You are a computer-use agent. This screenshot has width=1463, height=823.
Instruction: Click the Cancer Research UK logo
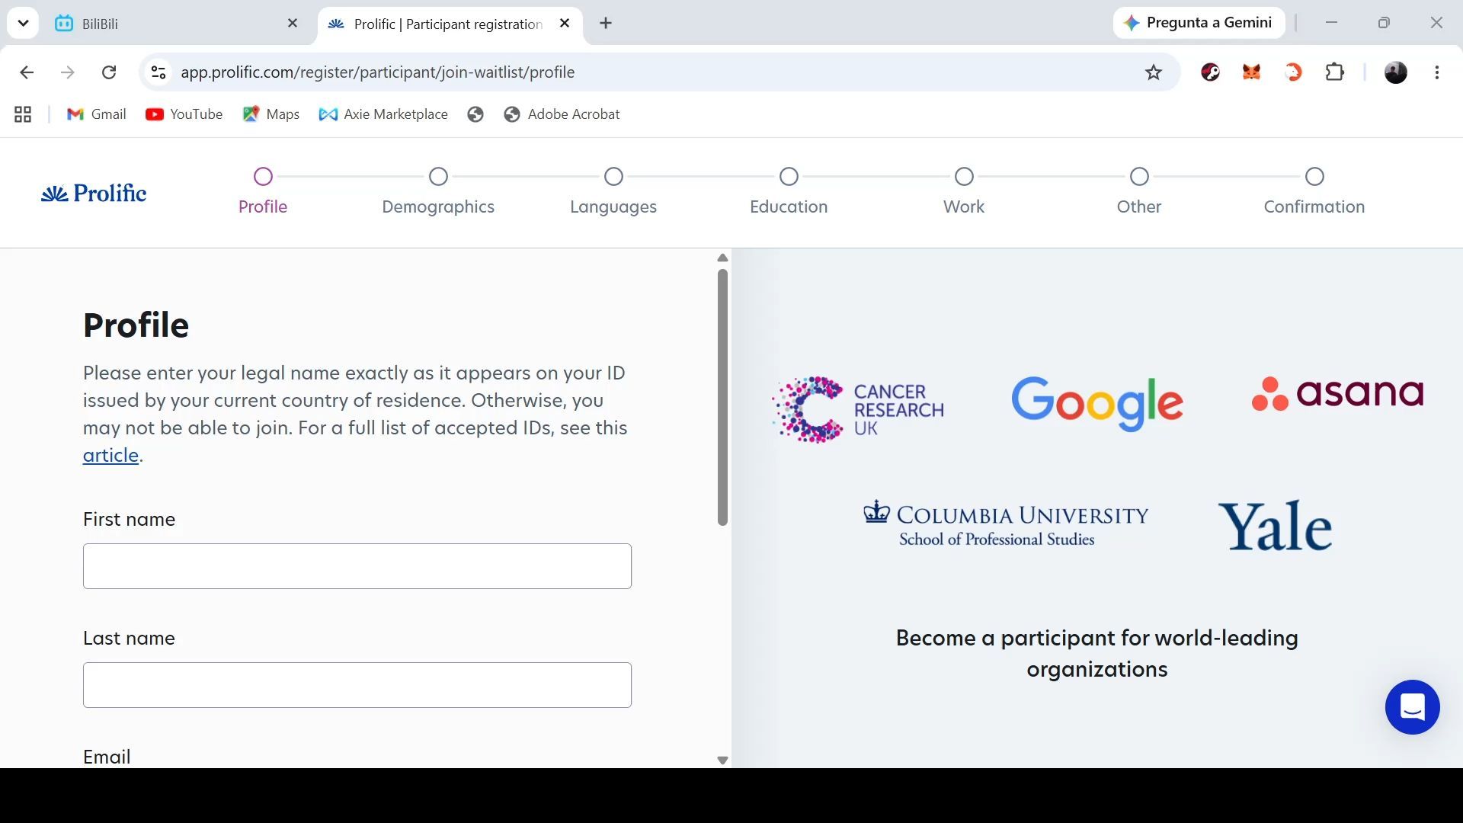858,410
